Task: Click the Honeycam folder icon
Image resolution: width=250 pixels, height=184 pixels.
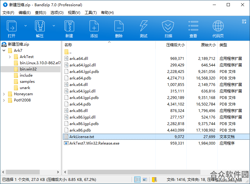Action: [x=10, y=94]
